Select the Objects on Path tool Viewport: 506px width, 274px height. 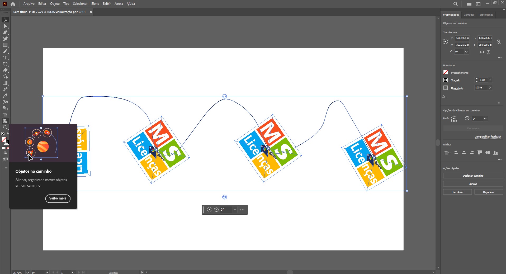(x=5, y=121)
